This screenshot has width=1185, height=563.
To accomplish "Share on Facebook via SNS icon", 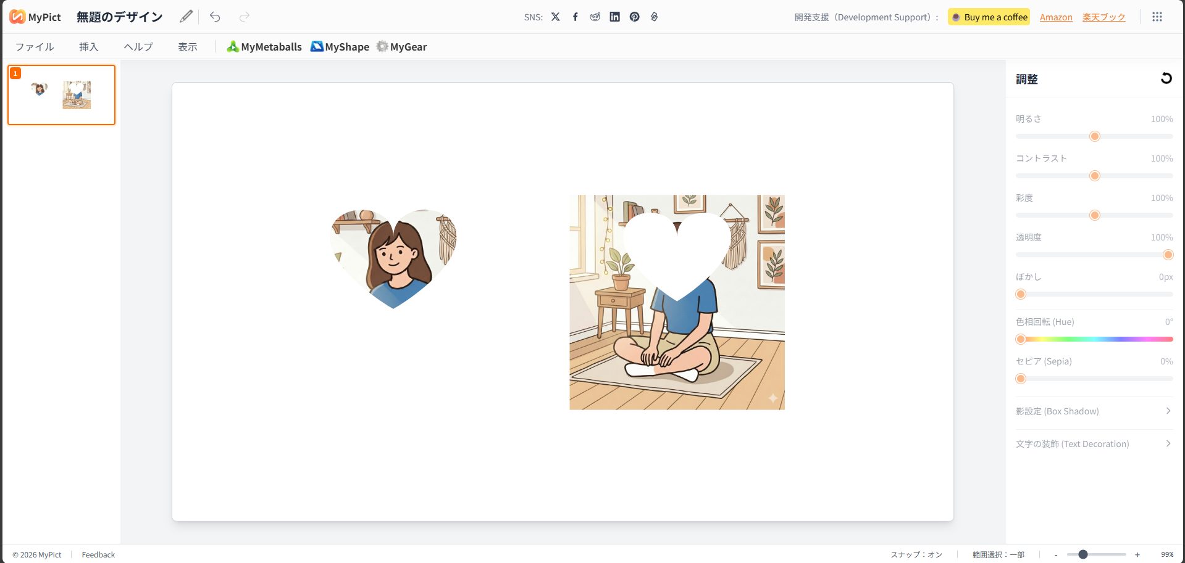I will pos(575,17).
